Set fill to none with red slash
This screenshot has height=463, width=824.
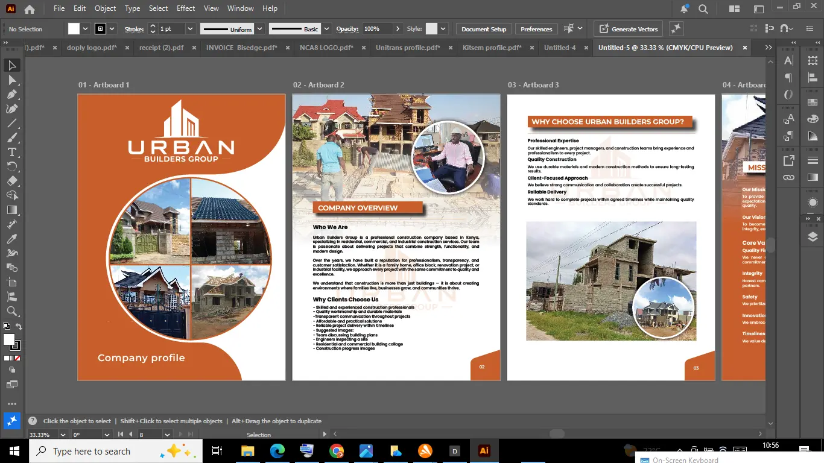[17, 358]
